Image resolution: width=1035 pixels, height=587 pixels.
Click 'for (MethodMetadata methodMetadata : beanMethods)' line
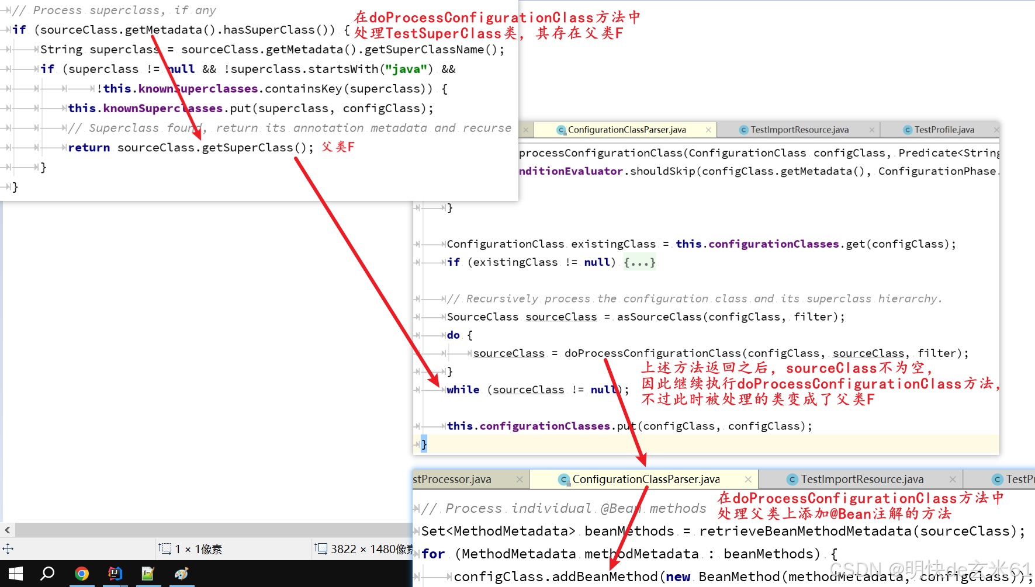click(630, 554)
